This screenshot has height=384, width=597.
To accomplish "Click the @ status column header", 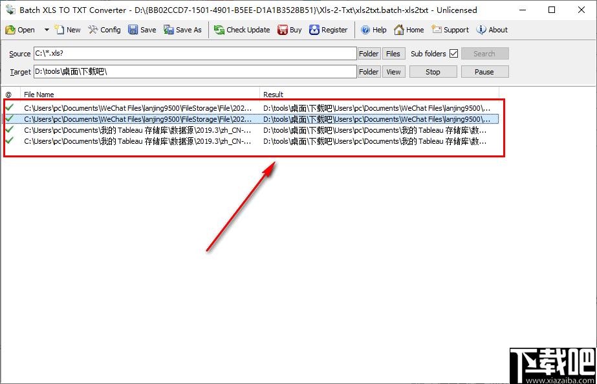I will click(x=10, y=94).
